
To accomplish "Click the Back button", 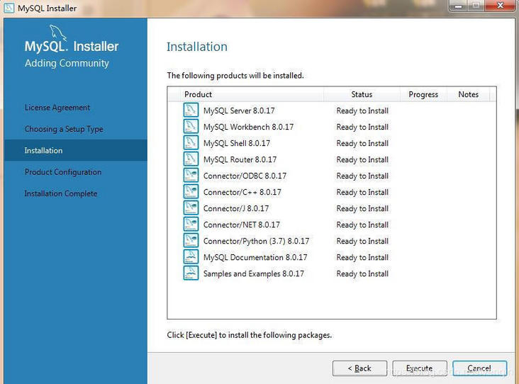I will pos(359,368).
